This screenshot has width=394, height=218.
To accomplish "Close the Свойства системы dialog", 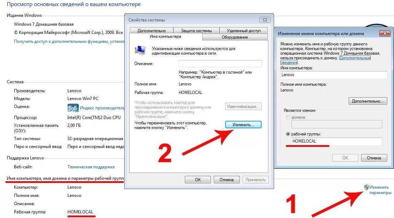I will (x=265, y=20).
